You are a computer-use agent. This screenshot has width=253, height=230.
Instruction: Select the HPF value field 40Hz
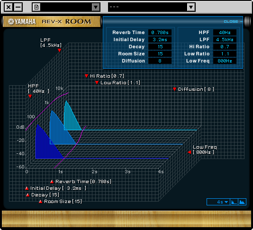(225, 33)
